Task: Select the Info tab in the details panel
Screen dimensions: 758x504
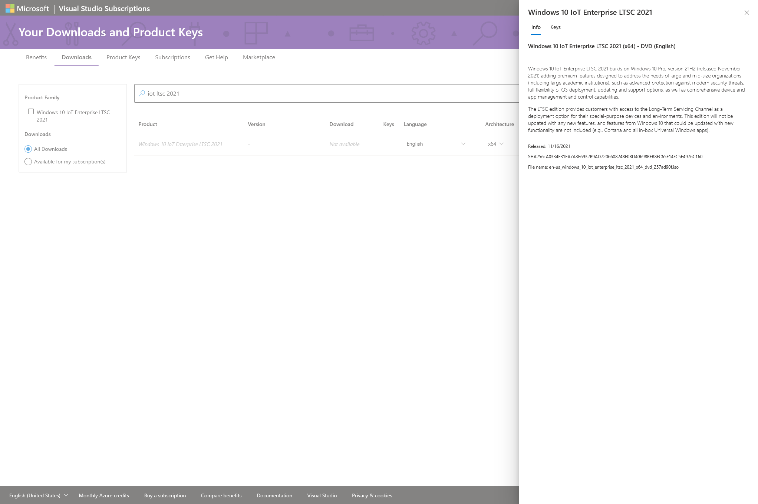Action: 536,27
